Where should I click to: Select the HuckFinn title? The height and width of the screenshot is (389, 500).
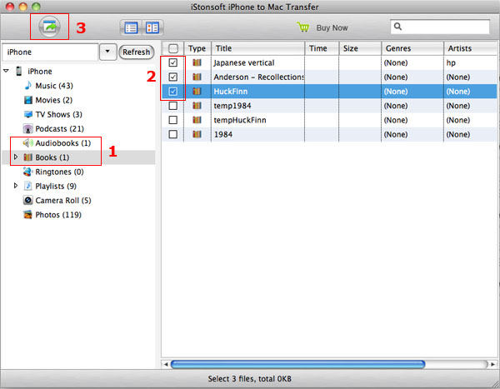point(231,92)
